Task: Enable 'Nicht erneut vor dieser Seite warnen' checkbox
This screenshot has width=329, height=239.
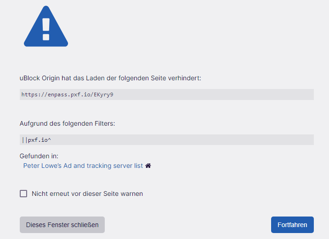Action: pos(23,194)
